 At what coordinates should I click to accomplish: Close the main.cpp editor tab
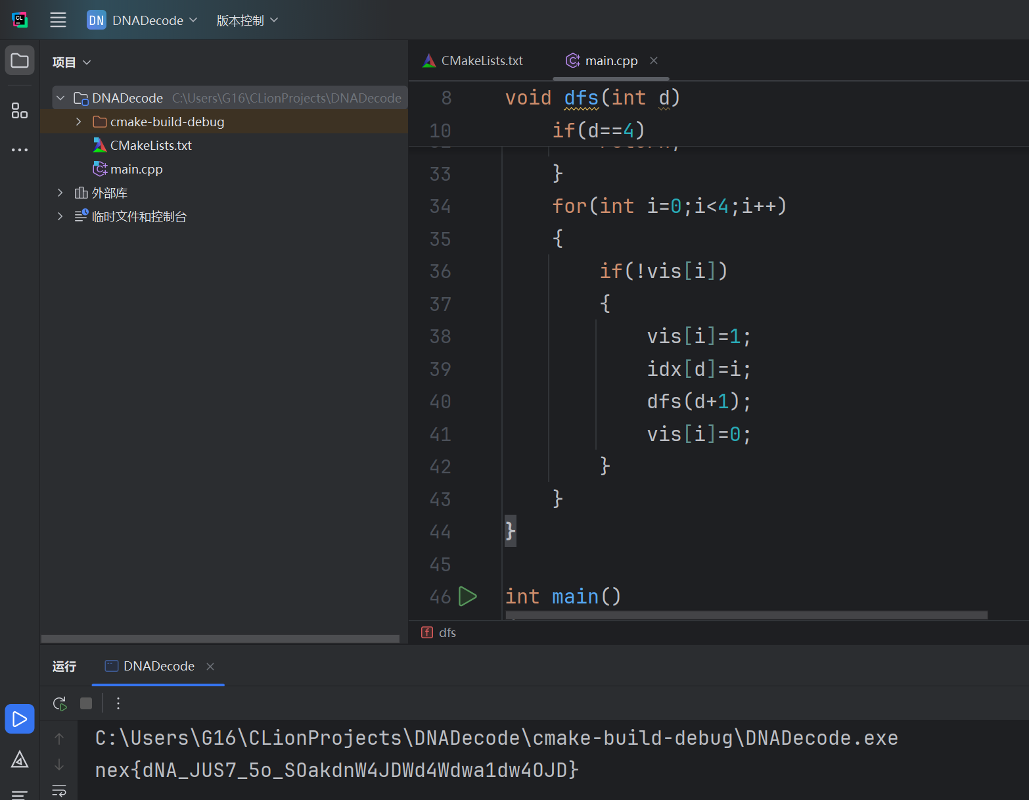click(654, 60)
